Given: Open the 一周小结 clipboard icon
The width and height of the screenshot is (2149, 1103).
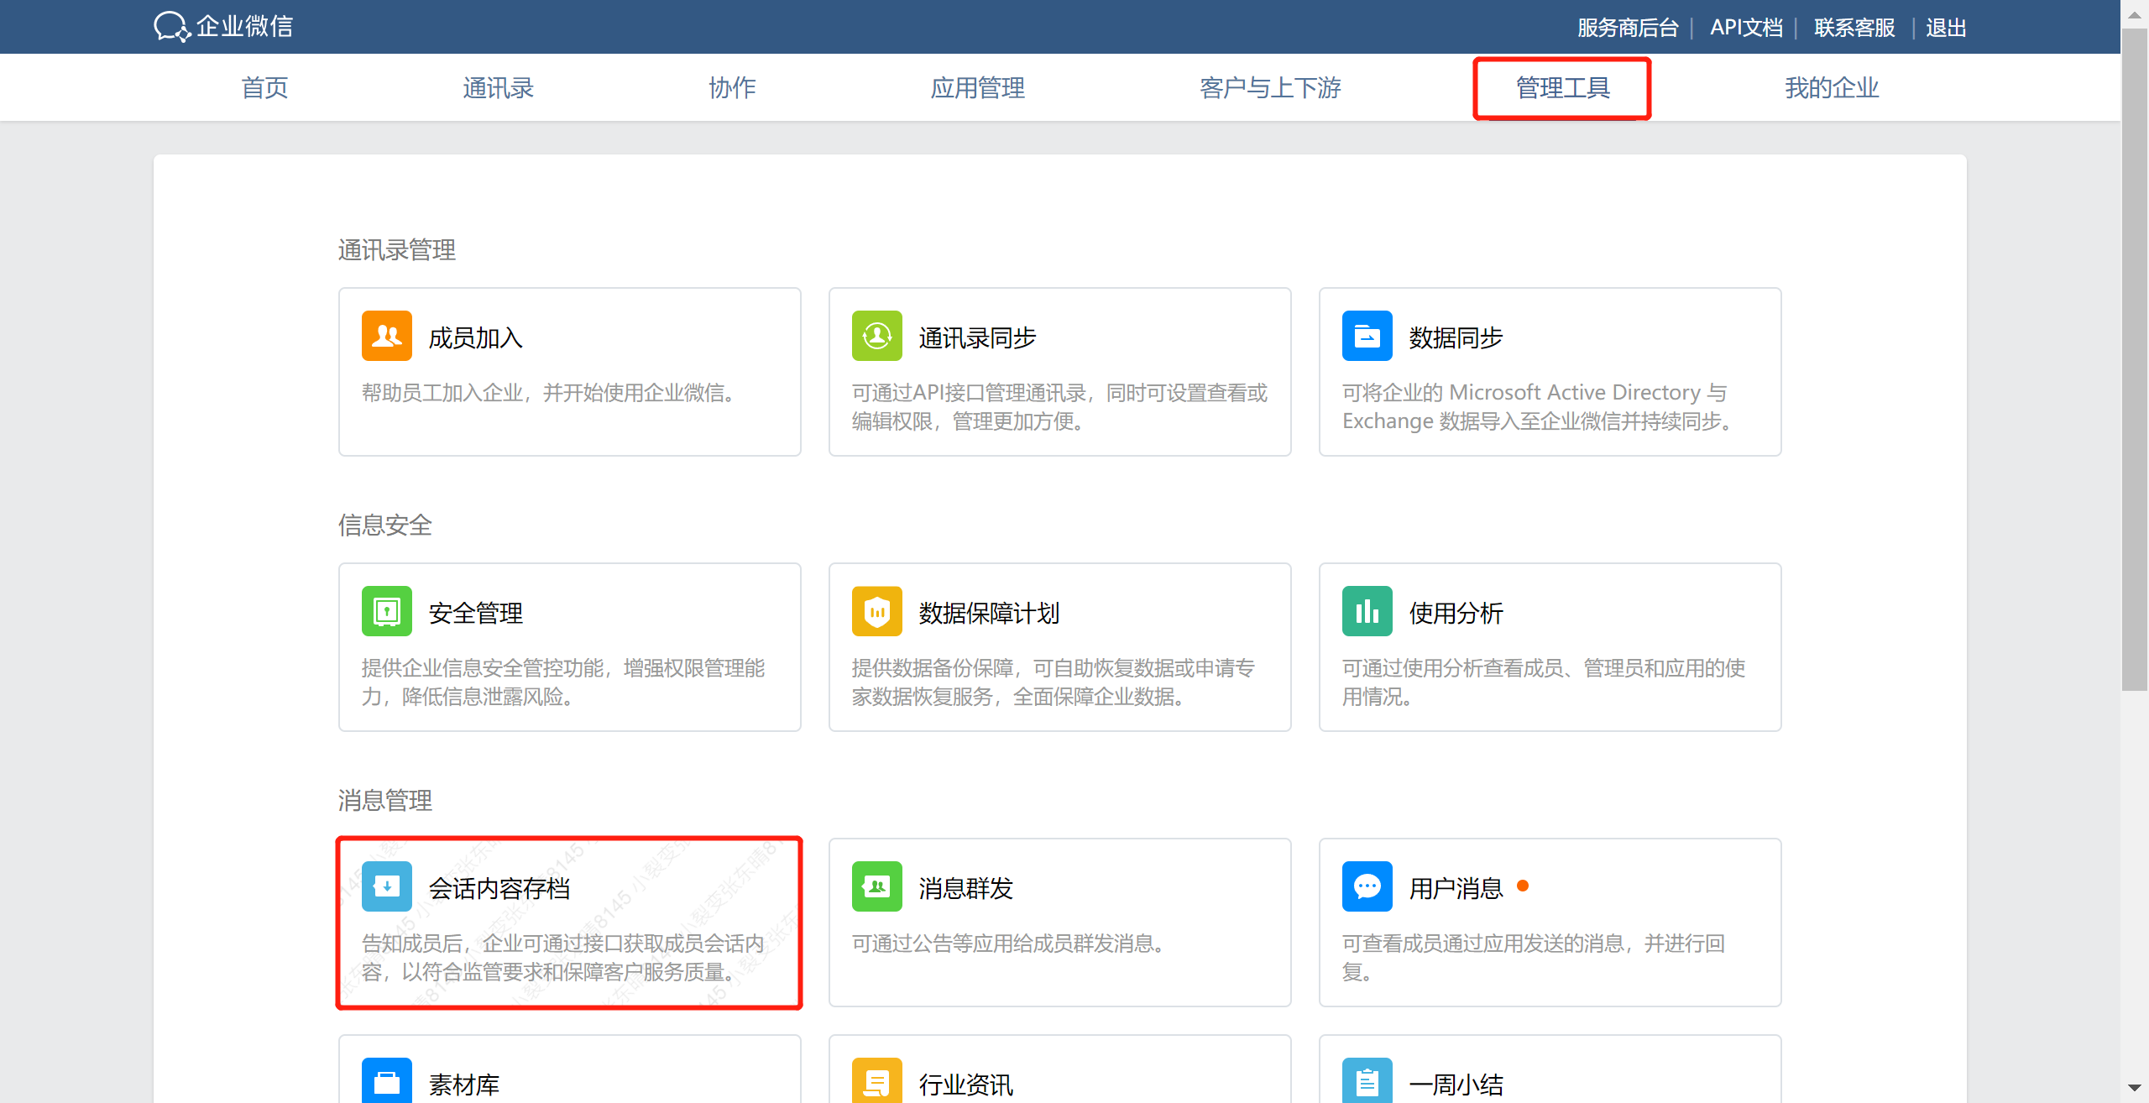Looking at the screenshot, I should pos(1367,1081).
